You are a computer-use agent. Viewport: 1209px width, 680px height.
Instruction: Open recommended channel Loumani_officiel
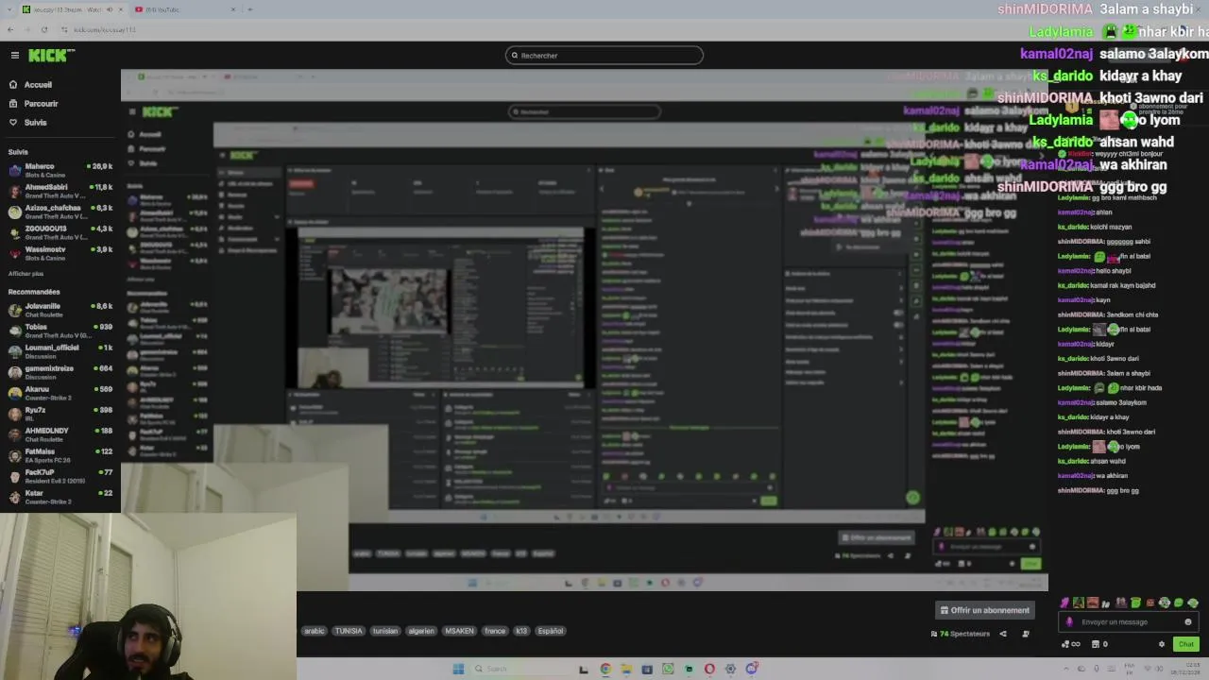(x=60, y=351)
